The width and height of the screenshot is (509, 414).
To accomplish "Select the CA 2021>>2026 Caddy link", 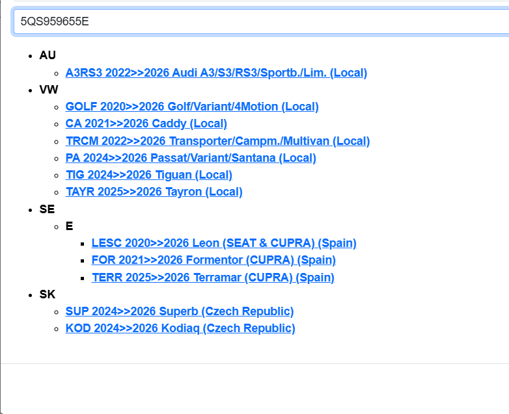I will coord(146,123).
